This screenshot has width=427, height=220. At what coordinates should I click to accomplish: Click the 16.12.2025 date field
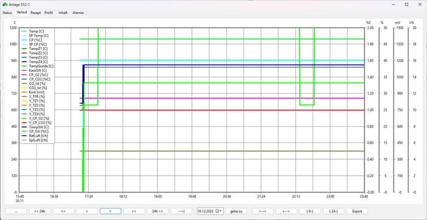[x=207, y=211]
